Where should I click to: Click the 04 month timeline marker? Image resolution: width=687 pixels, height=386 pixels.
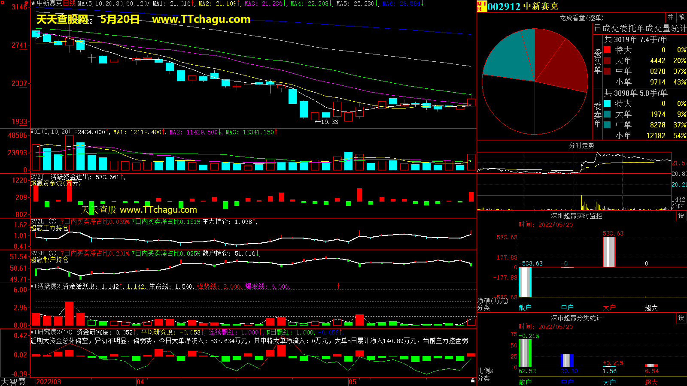(x=140, y=382)
